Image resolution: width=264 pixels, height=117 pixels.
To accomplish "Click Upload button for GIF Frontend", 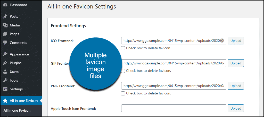I will 236,63.
